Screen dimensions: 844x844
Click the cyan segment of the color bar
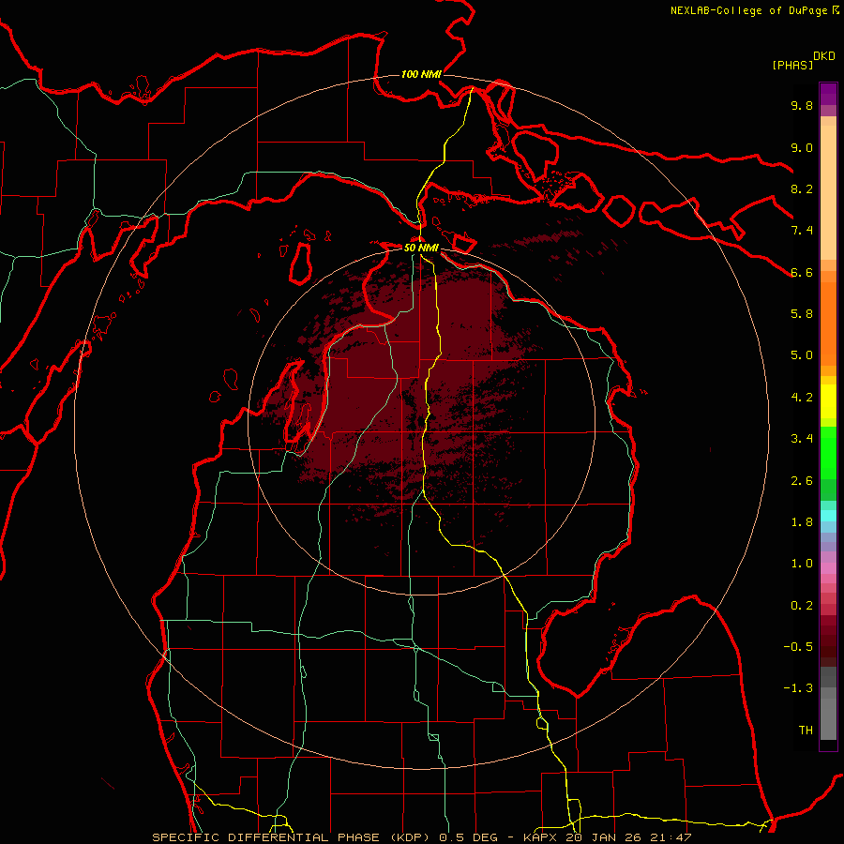click(x=828, y=516)
